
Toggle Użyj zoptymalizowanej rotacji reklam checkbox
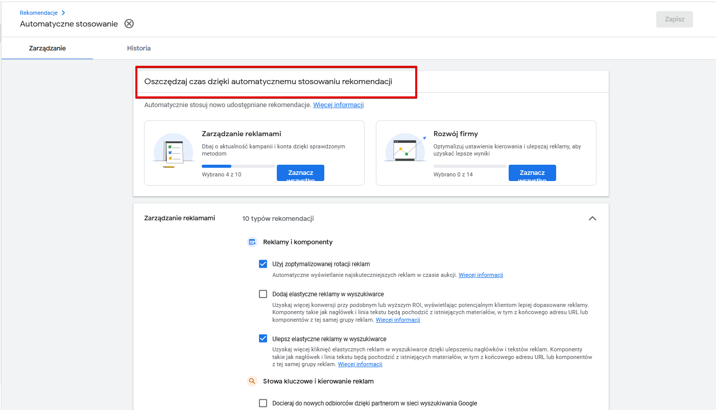tap(263, 264)
